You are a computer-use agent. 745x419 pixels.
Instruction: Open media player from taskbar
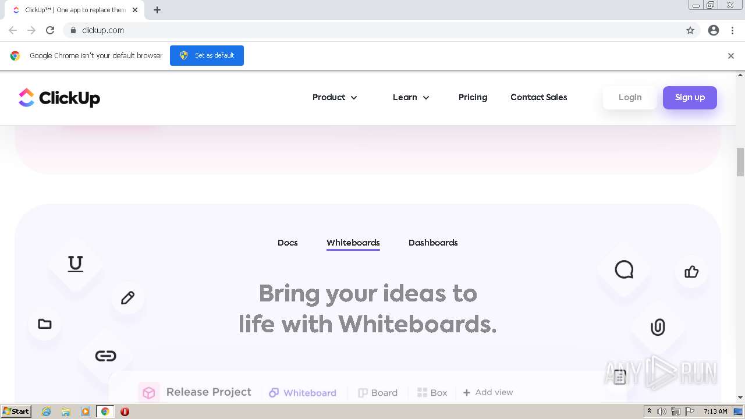86,411
